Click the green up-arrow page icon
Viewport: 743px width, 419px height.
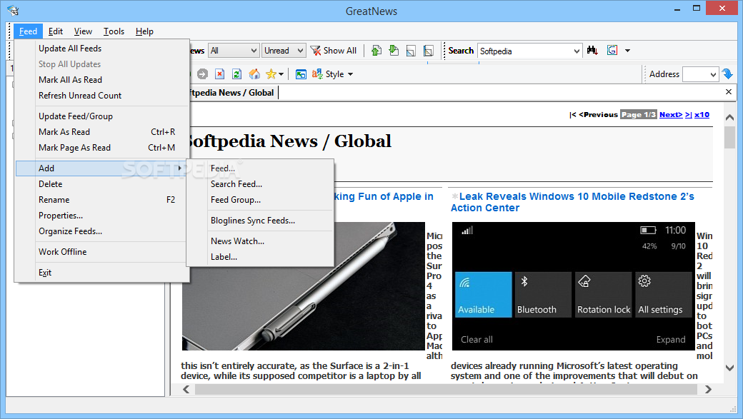[x=377, y=51]
